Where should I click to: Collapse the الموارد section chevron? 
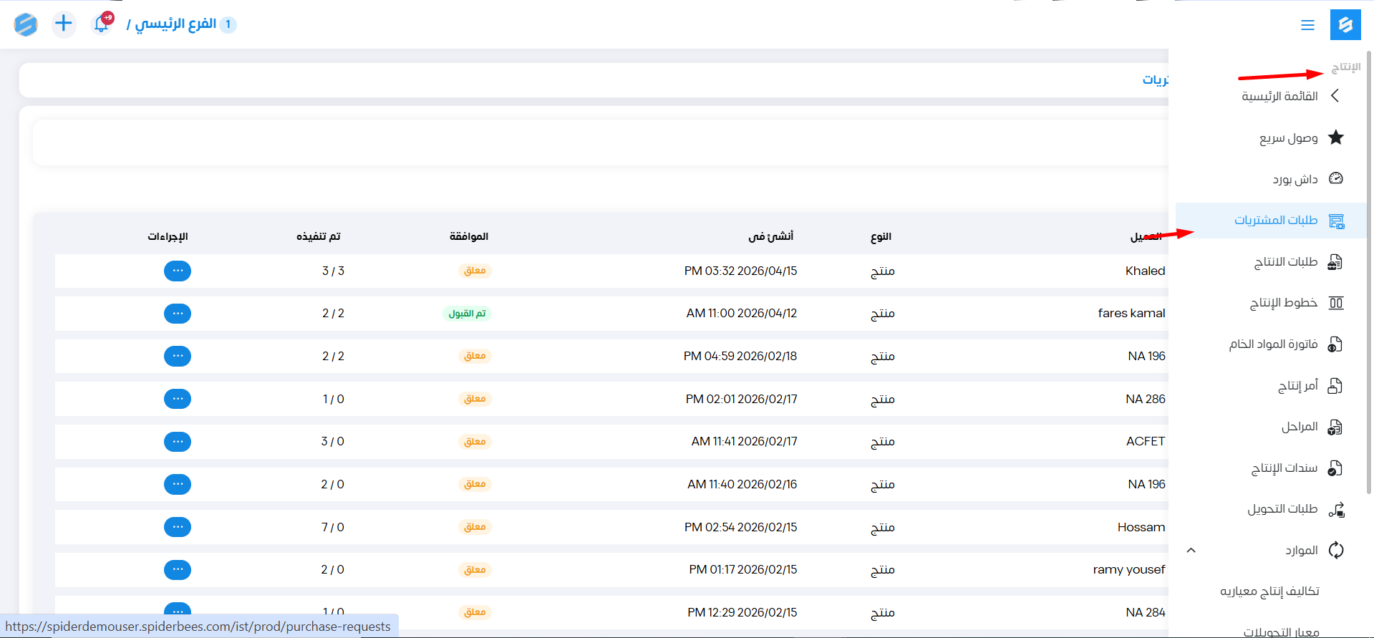coord(1191,550)
